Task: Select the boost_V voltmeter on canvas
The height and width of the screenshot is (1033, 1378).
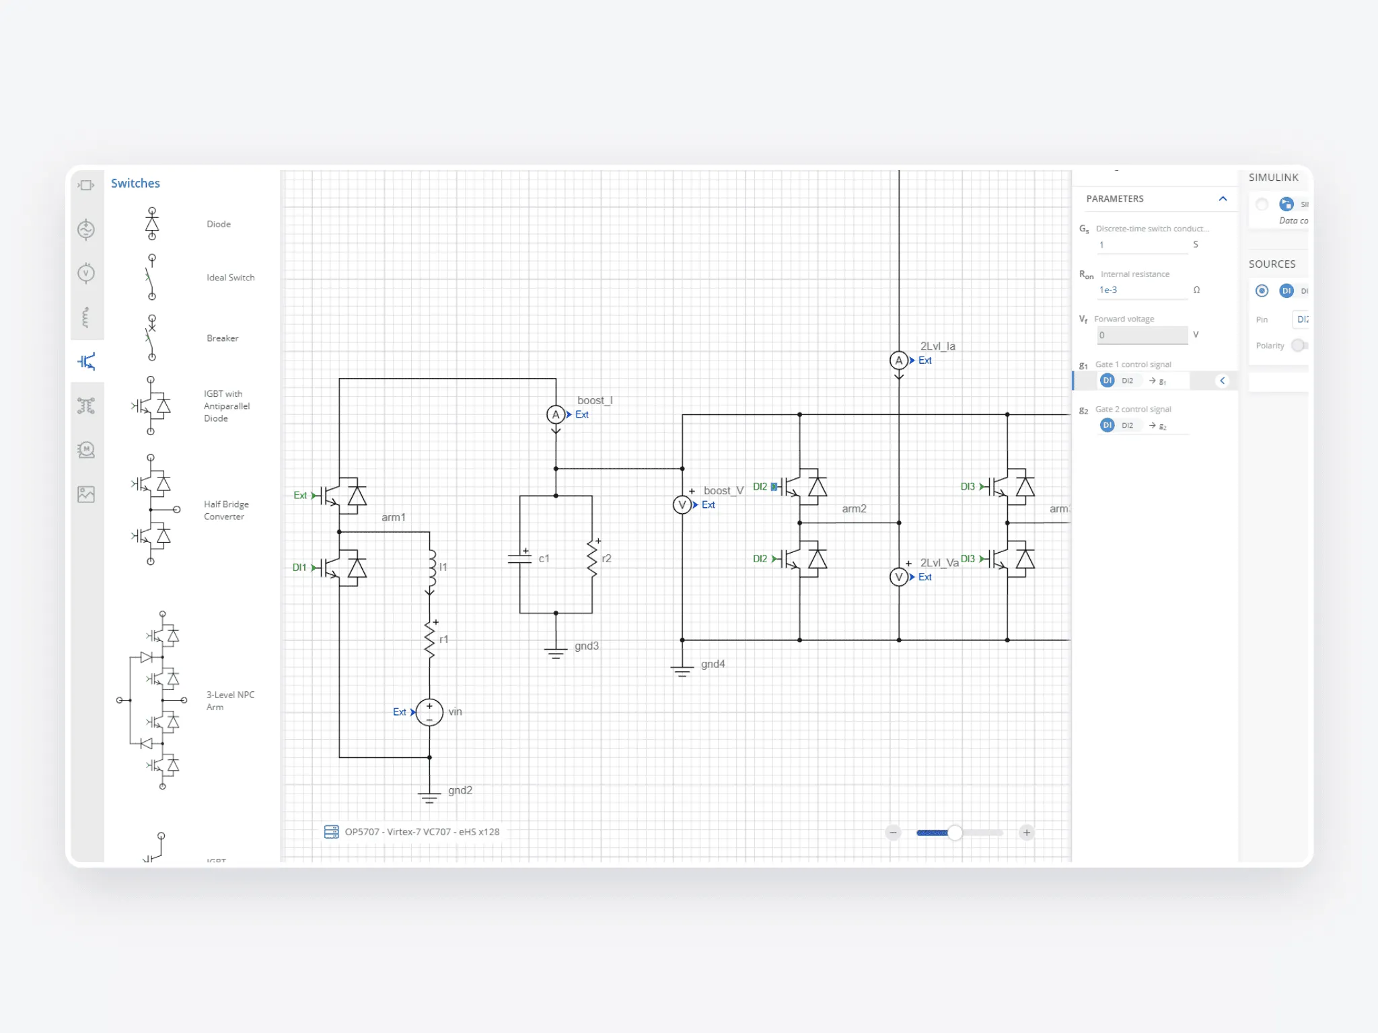Action: (682, 504)
